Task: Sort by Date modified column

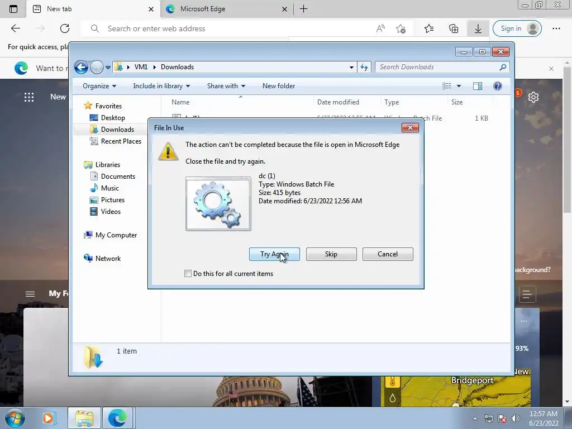Action: click(x=347, y=102)
